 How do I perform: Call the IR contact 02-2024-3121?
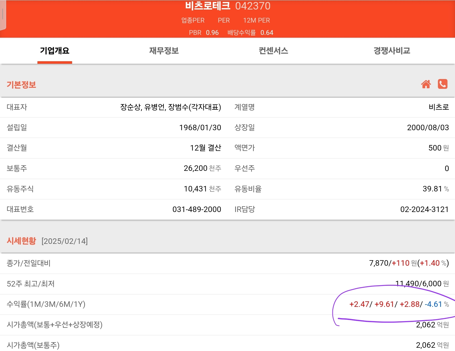[x=424, y=209]
